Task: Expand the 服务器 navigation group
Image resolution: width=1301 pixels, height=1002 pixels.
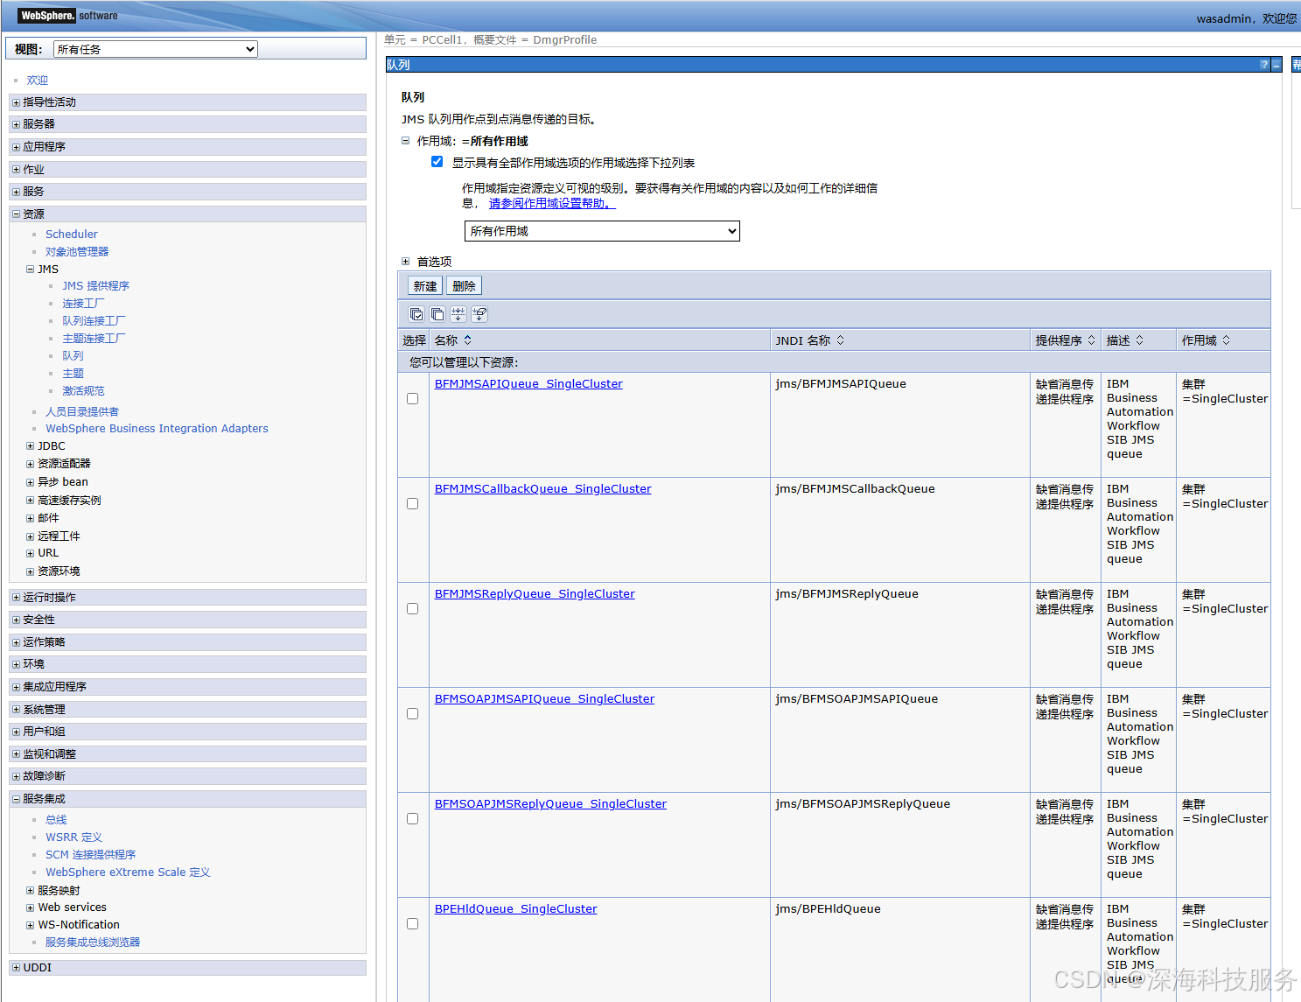Action: point(16,124)
